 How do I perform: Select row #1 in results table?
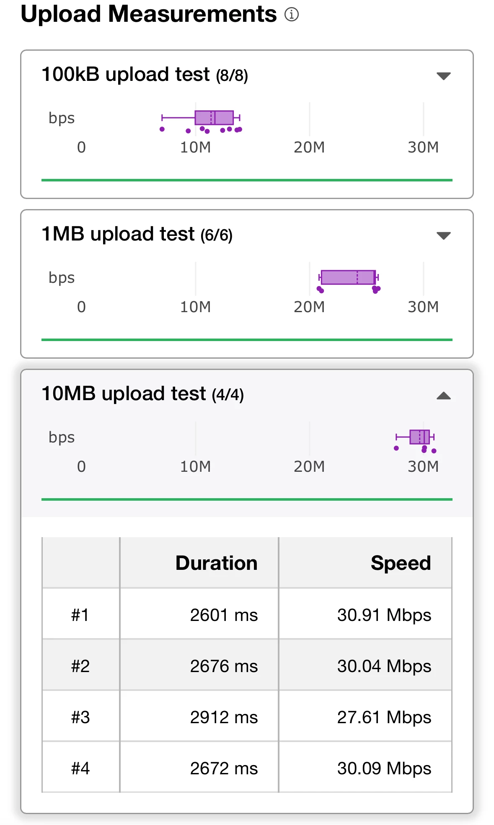[80, 615]
